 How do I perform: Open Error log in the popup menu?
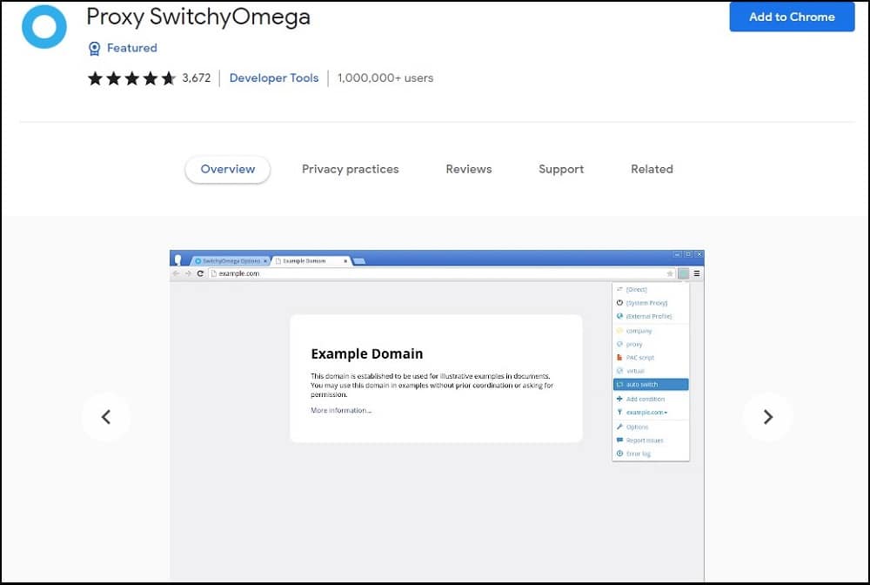click(651, 454)
